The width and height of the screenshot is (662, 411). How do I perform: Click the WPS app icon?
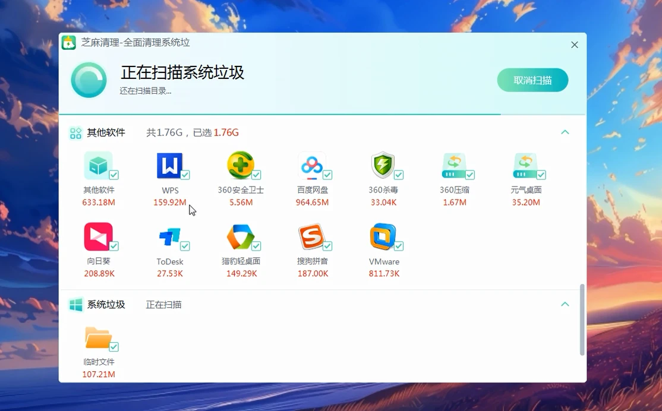[170, 166]
